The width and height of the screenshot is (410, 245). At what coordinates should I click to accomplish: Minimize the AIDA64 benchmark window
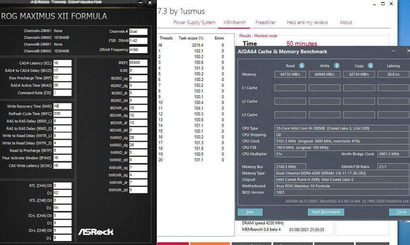[393, 51]
